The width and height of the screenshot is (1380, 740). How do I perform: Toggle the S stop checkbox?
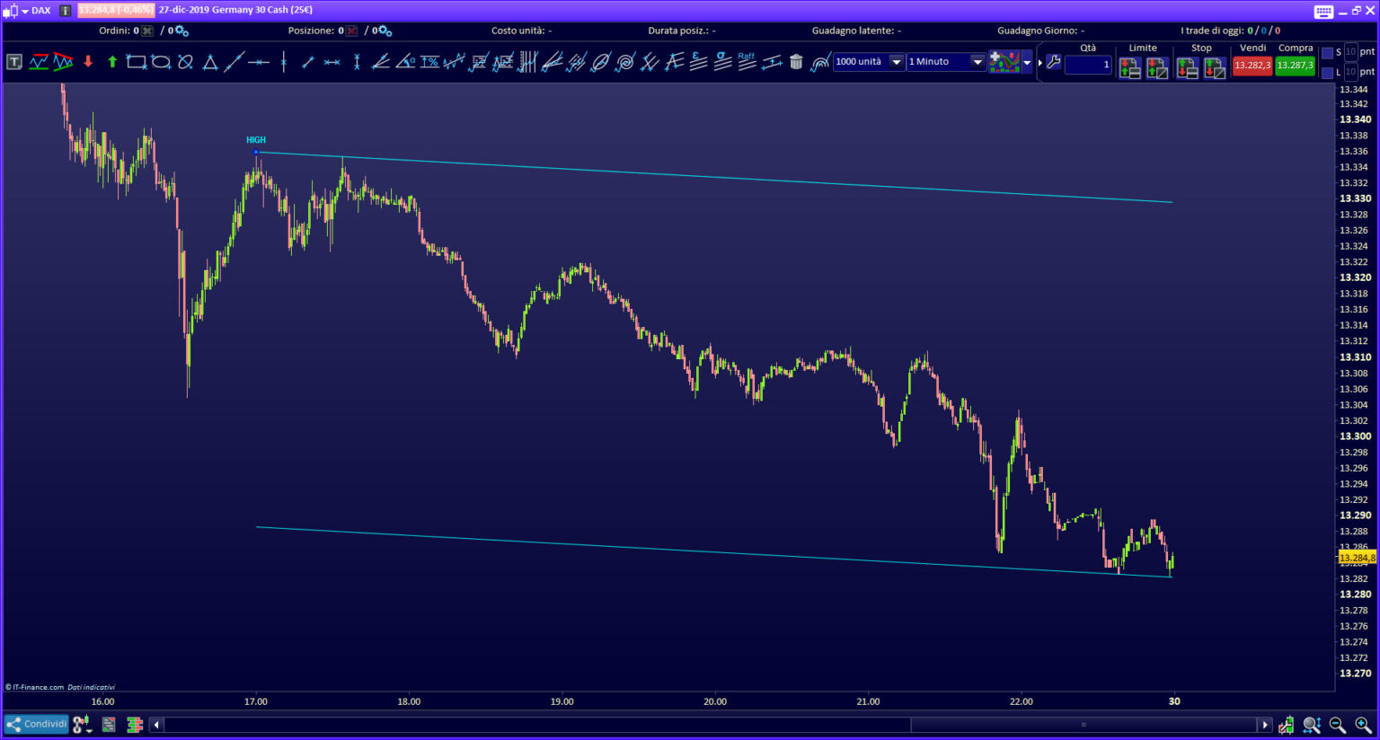[1327, 53]
